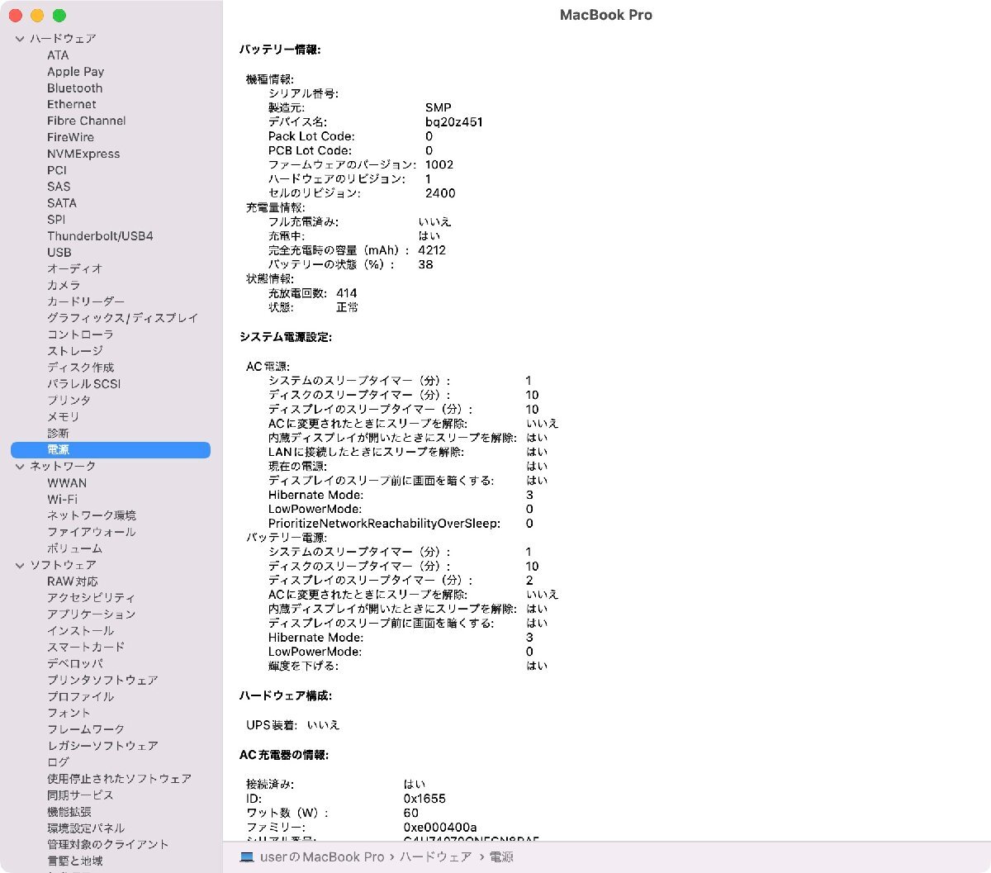Image resolution: width=991 pixels, height=873 pixels.
Task: Select the highlighted 電源 sidebar entry
Action: point(59,449)
